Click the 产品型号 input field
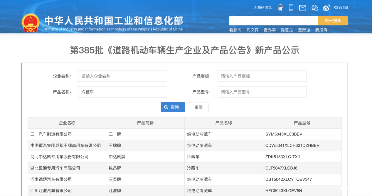The width and height of the screenshot is (372, 196). 262,92
